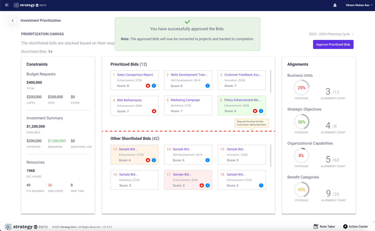Screen dimensions: 375x231
Task: Open Sample Bid number 18
Action: click(236, 174)
